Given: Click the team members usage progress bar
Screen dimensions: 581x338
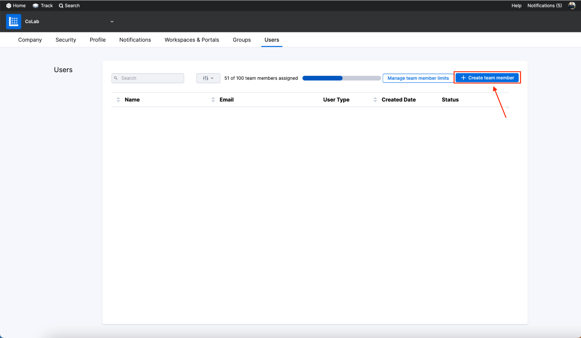Looking at the screenshot, I should 342,78.
